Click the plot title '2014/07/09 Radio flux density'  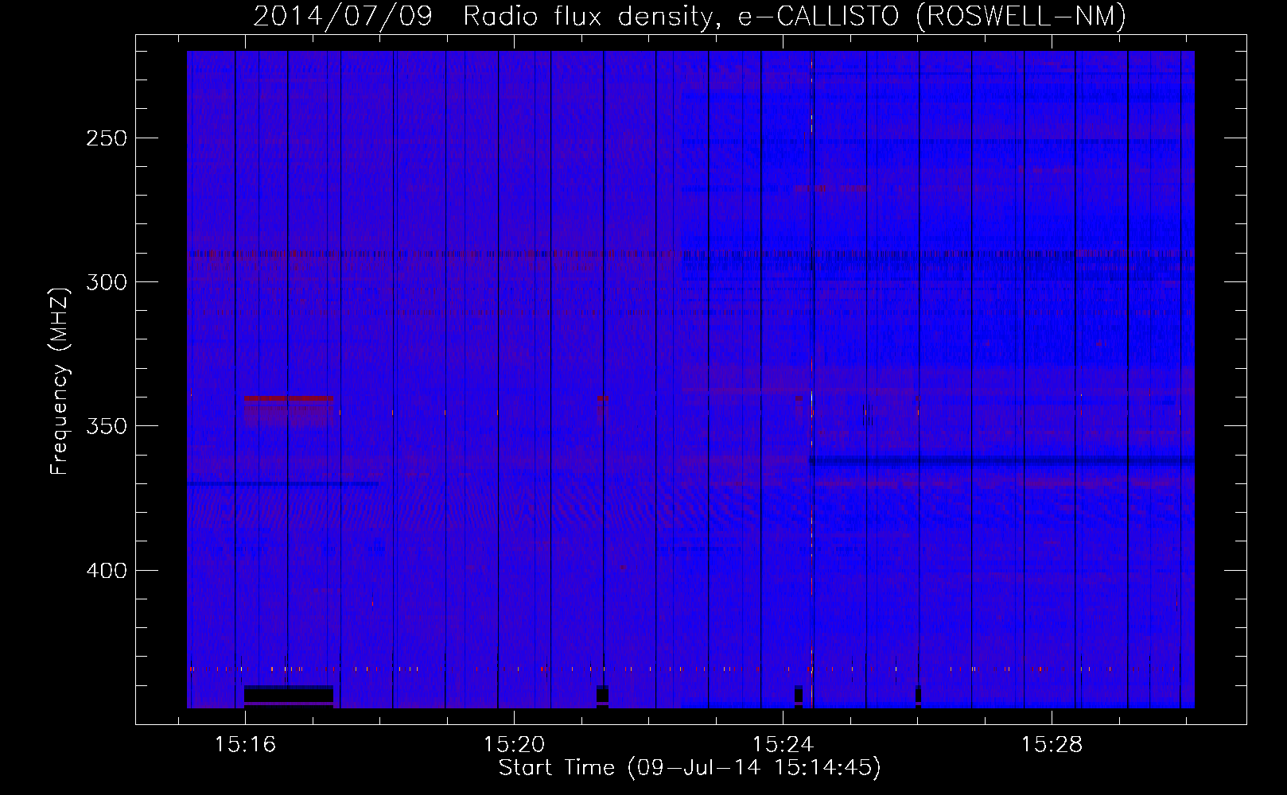tap(690, 17)
